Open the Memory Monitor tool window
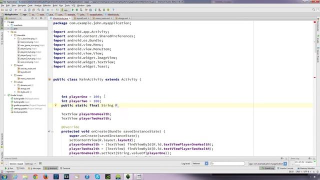 [305, 168]
